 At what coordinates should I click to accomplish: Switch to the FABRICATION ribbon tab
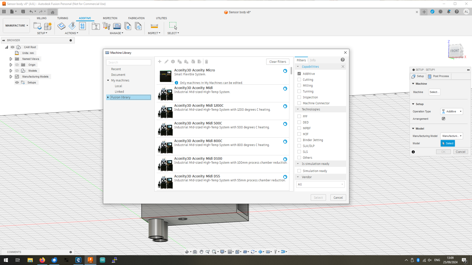(x=136, y=18)
